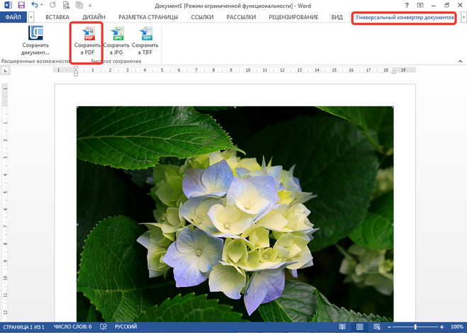Open Ribbon Display Options button
The image size is (467, 333).
tap(420, 6)
